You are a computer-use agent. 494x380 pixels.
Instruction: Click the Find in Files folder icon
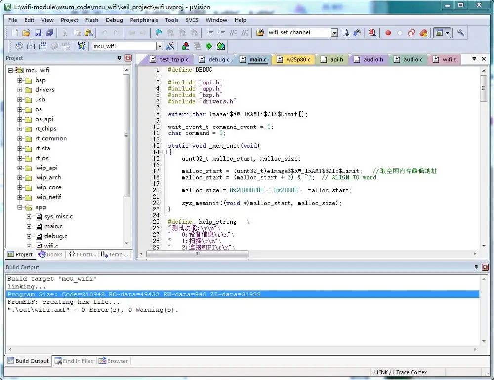260,33
